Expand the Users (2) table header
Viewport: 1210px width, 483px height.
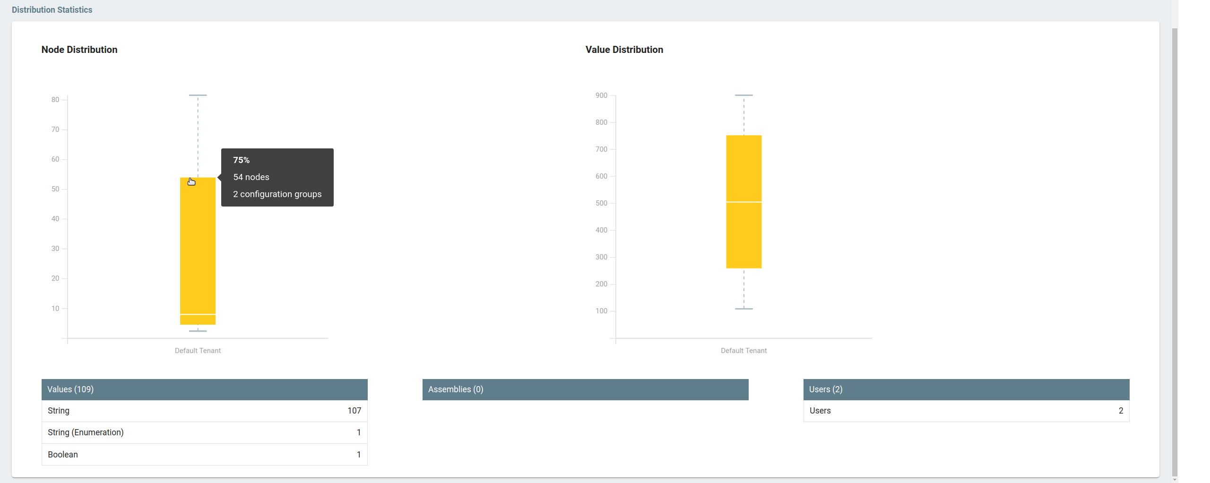click(967, 389)
